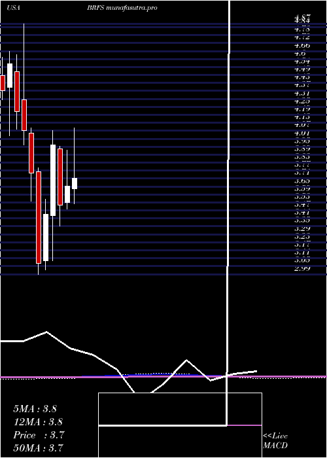Screen dimensions: 327x458
Task: Click the 4.66 price axis label
Action: click(x=302, y=46)
